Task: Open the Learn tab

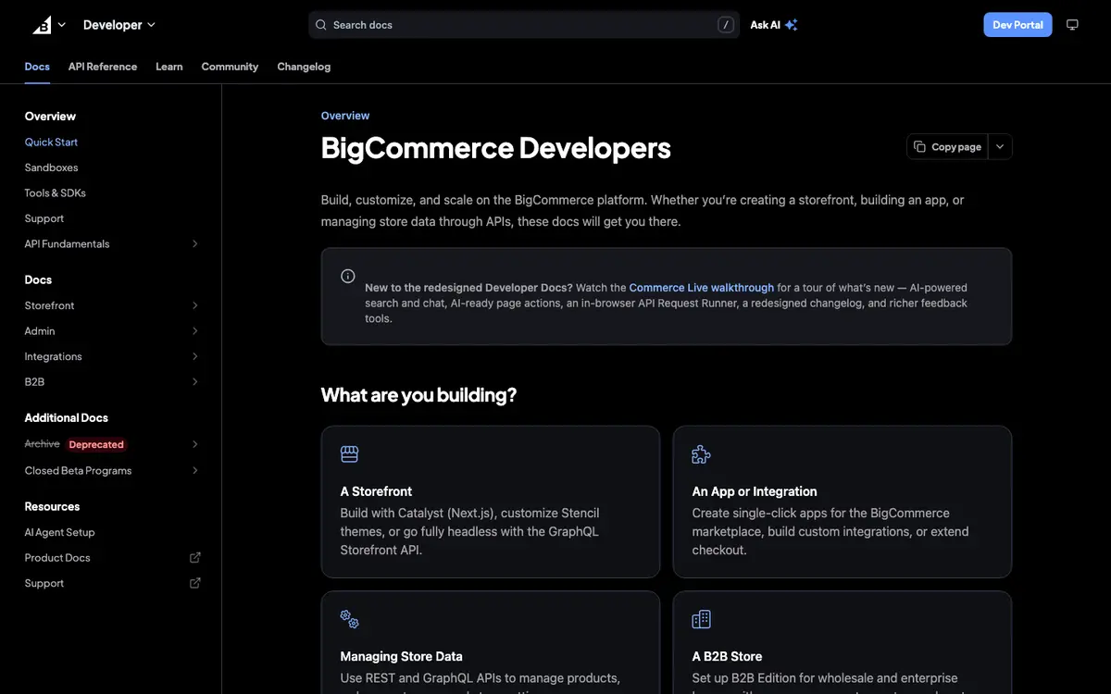Action: [169, 67]
